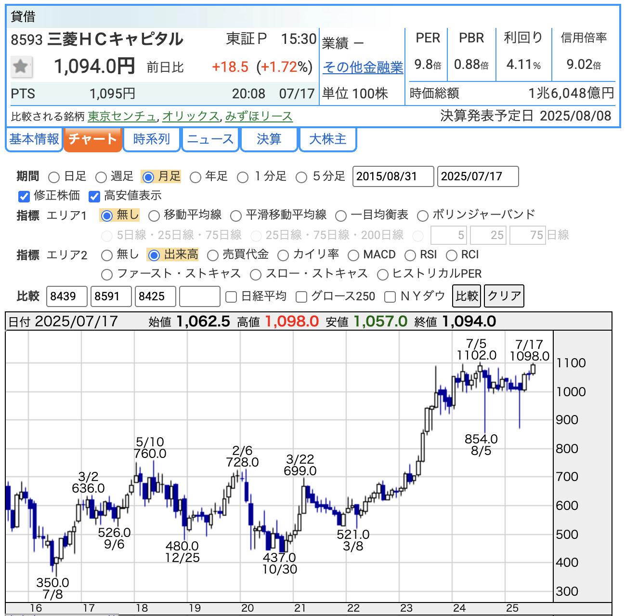Click comparison code field 8591
This screenshot has width=625, height=616.
[x=111, y=296]
